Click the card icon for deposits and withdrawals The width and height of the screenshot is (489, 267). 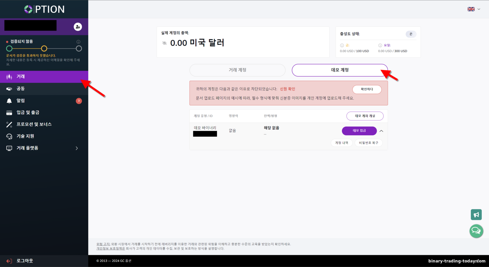9,113
